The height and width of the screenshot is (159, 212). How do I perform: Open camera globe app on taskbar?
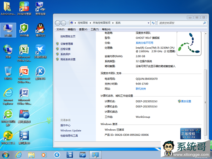click(x=83, y=155)
